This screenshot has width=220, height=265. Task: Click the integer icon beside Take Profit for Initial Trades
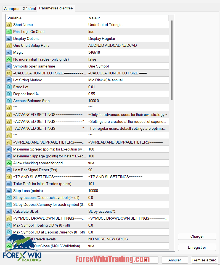tap(9, 184)
